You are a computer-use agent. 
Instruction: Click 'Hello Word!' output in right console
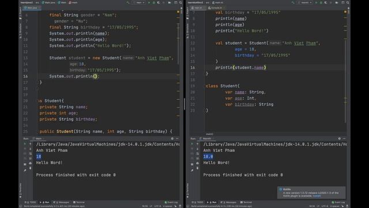(216, 162)
